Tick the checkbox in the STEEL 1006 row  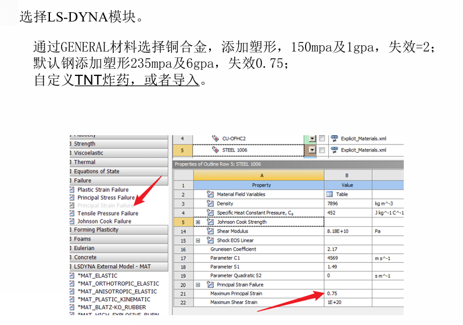coord(322,150)
